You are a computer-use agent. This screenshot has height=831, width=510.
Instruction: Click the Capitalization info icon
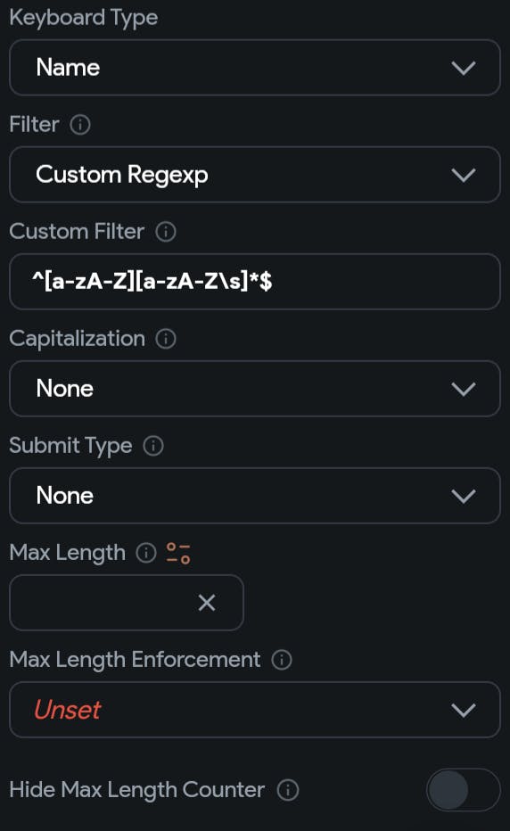click(x=166, y=339)
